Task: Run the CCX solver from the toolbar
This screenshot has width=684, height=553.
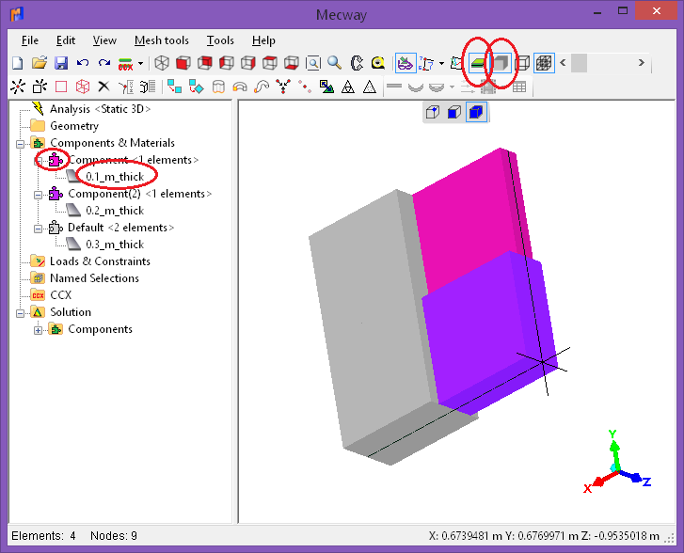Action: click(126, 64)
